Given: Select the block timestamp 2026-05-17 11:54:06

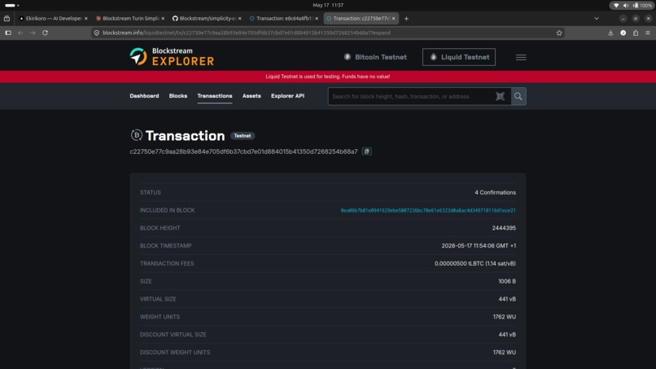Looking at the screenshot, I should (x=479, y=246).
